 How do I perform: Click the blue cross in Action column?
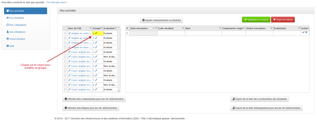pos(306,32)
